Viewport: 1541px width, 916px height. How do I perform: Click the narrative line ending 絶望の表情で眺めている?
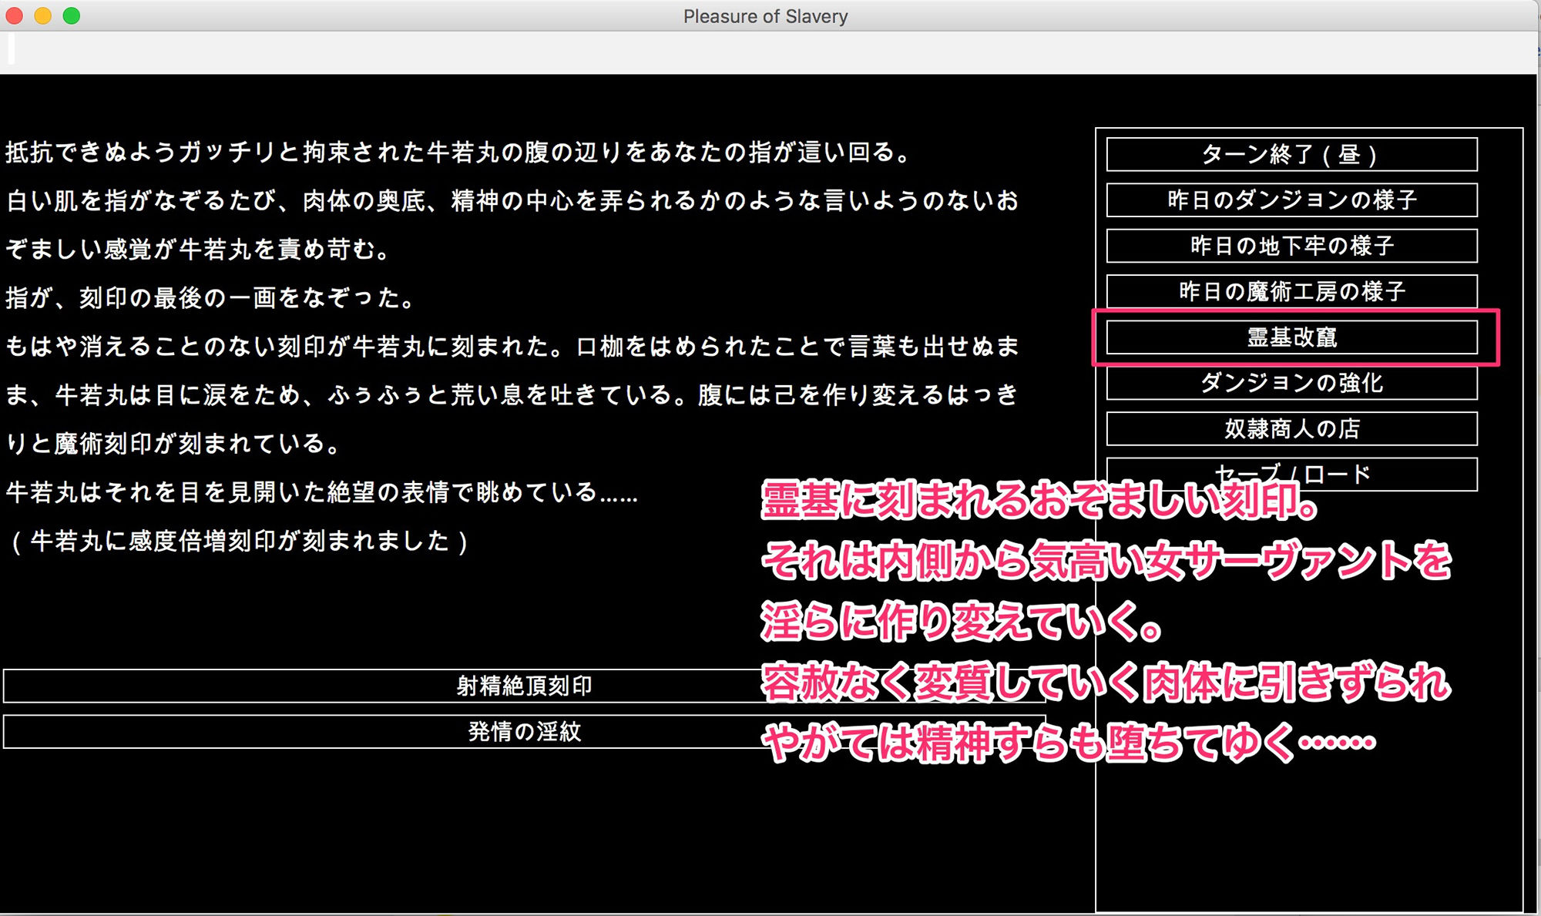[322, 492]
